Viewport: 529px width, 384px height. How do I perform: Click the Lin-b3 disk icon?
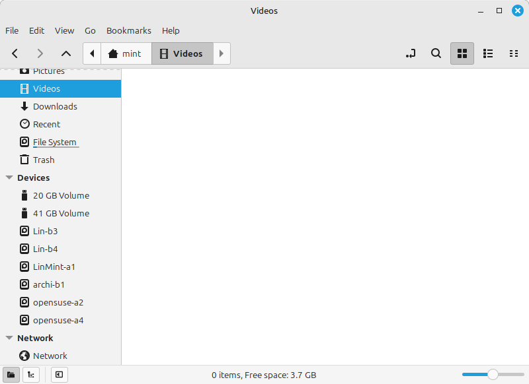[24, 231]
